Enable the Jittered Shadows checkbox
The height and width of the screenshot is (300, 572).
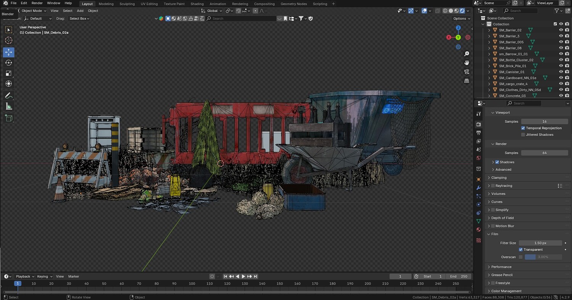(x=523, y=135)
